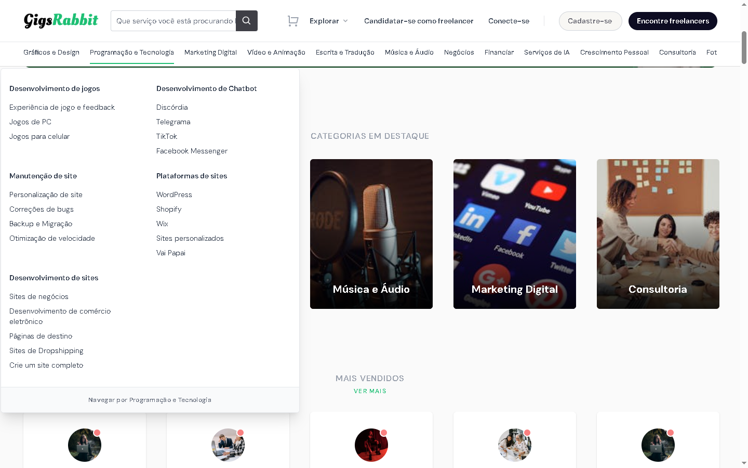
Task: Open the Marketing Digital category menu
Action: [210, 53]
